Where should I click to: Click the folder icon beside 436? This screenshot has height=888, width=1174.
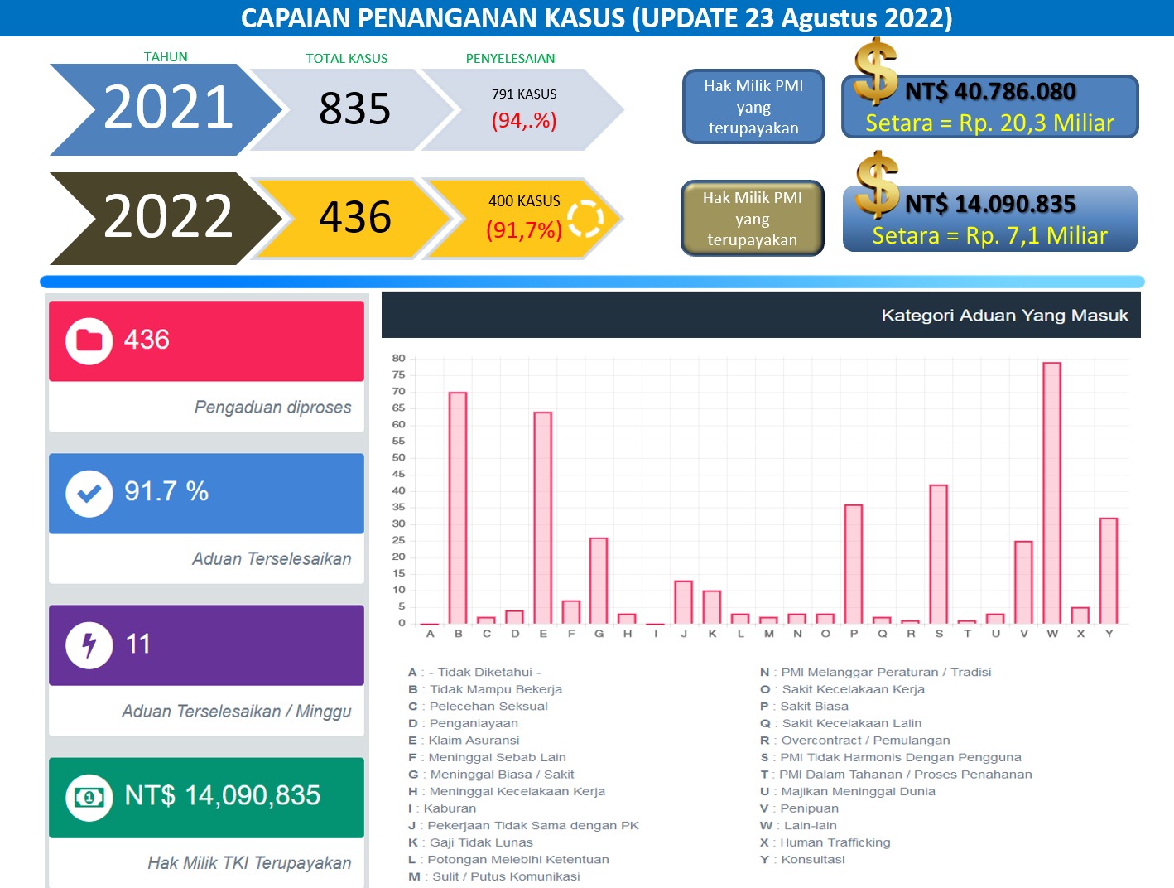pos(89,340)
